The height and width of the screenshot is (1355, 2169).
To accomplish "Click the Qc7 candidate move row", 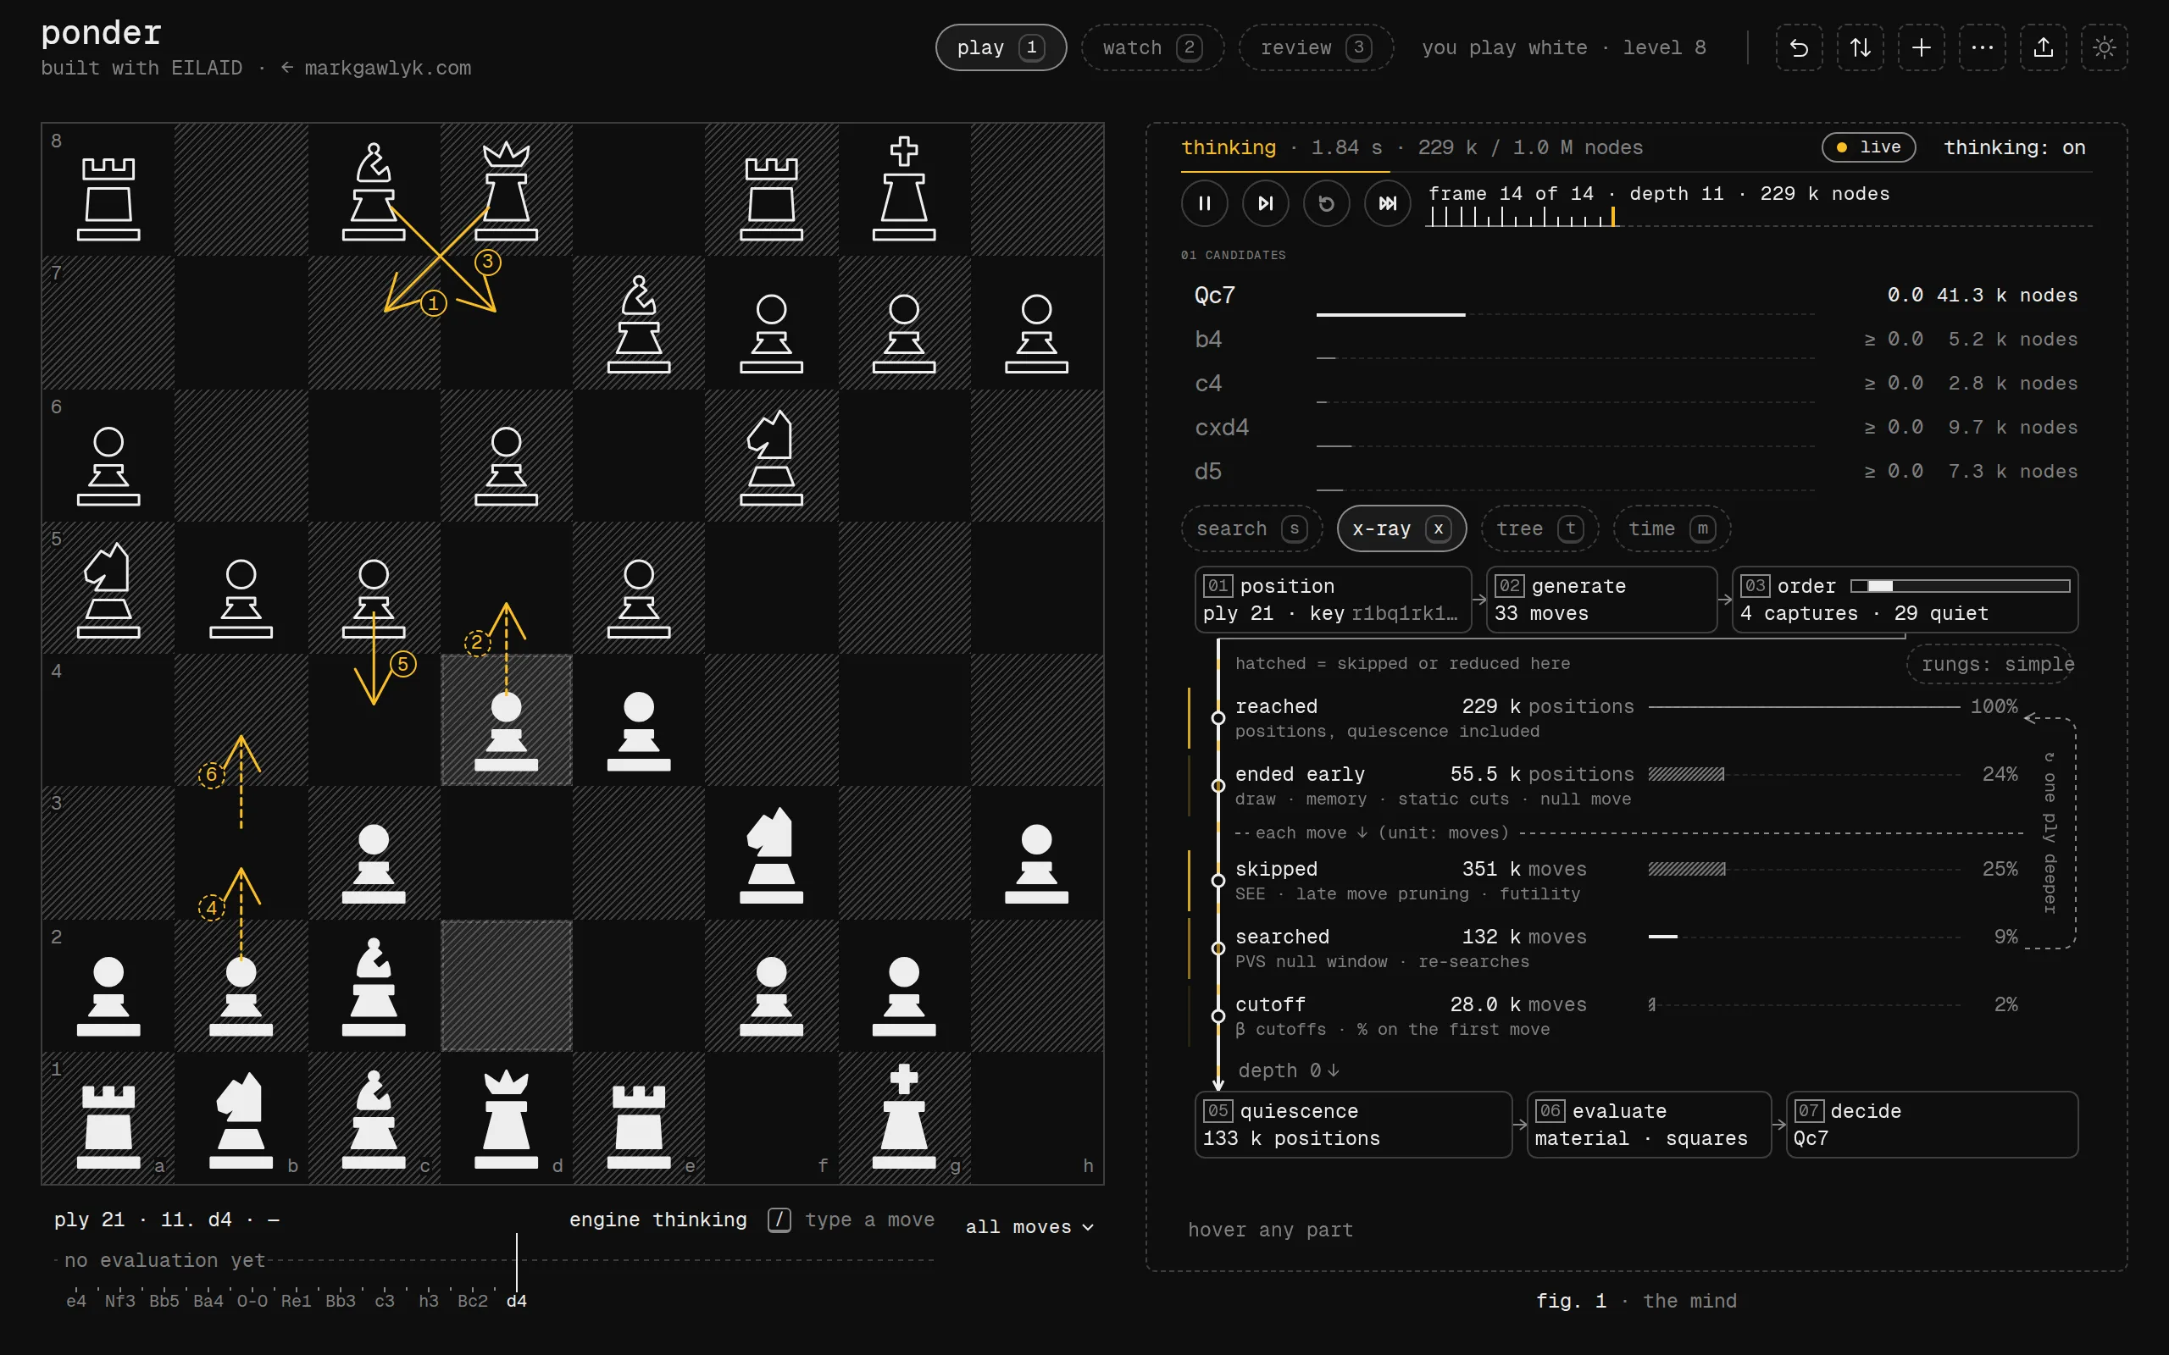I will [1636, 296].
